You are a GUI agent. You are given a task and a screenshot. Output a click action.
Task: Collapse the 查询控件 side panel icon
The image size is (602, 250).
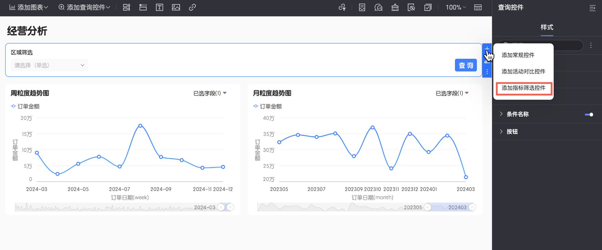click(x=592, y=8)
